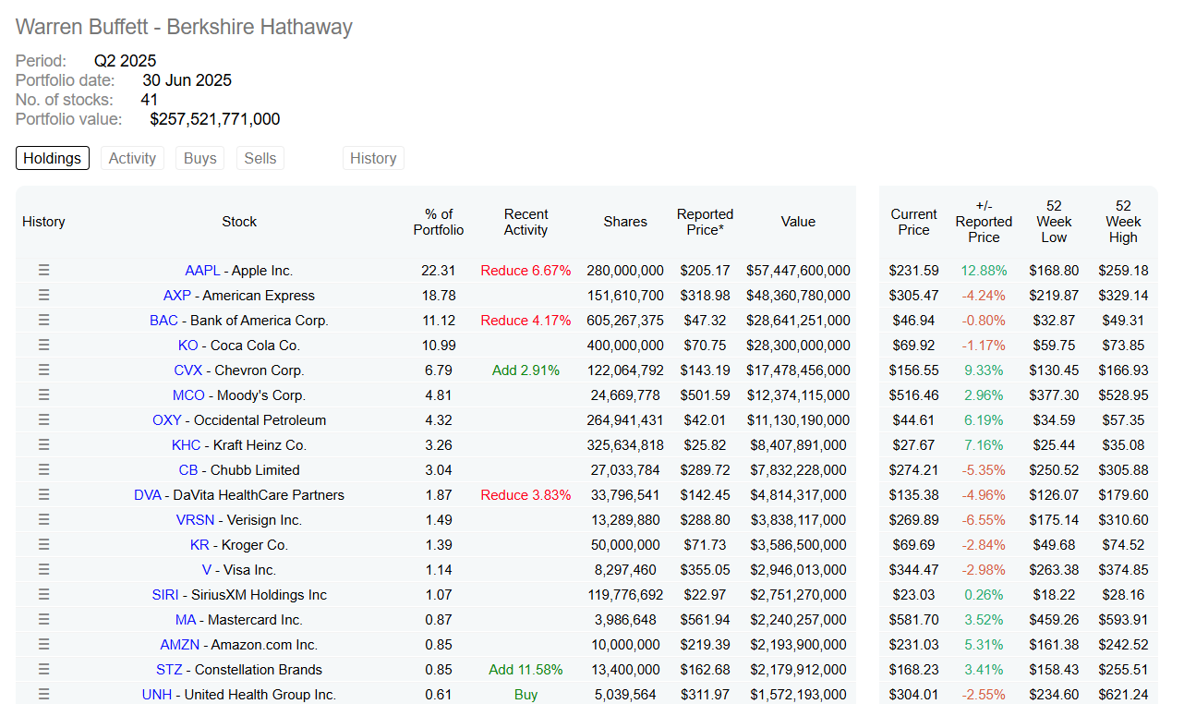The width and height of the screenshot is (1184, 704).
Task: Open history icon for Visa row
Action: pyautogui.click(x=43, y=570)
